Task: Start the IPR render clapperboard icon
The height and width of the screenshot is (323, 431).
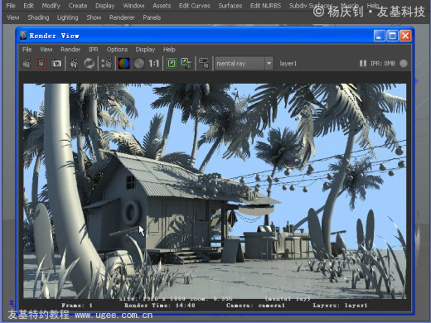Action: [74, 64]
